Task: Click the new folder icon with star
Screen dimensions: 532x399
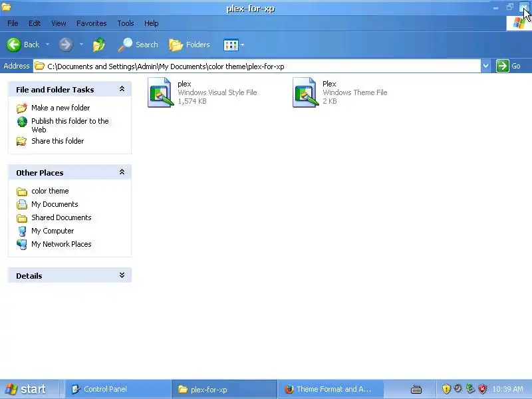Action: click(22, 108)
